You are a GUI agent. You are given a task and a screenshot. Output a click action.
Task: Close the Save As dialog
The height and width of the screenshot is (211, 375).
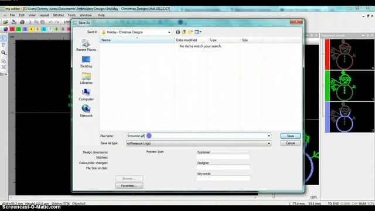(x=296, y=22)
